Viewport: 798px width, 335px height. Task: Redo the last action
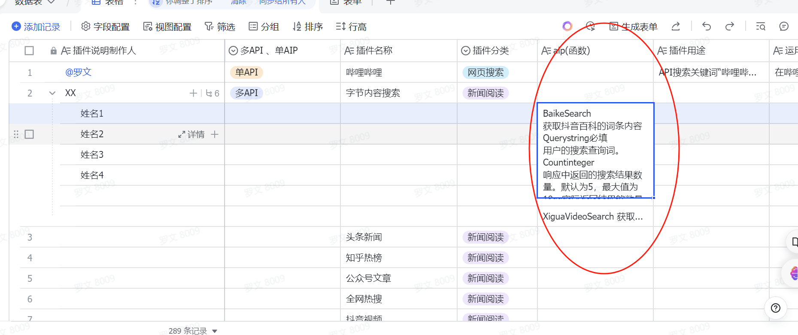coord(729,26)
